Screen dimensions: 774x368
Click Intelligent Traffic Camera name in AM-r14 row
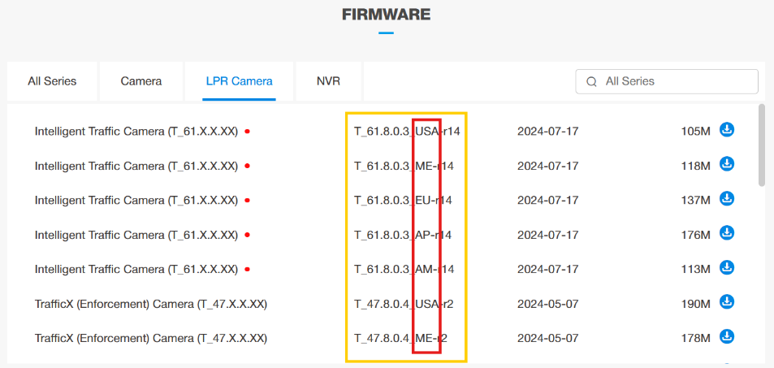pyautogui.click(x=136, y=270)
